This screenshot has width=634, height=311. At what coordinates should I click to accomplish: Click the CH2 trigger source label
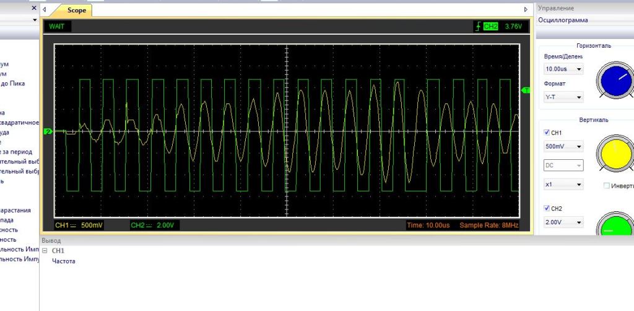point(490,27)
